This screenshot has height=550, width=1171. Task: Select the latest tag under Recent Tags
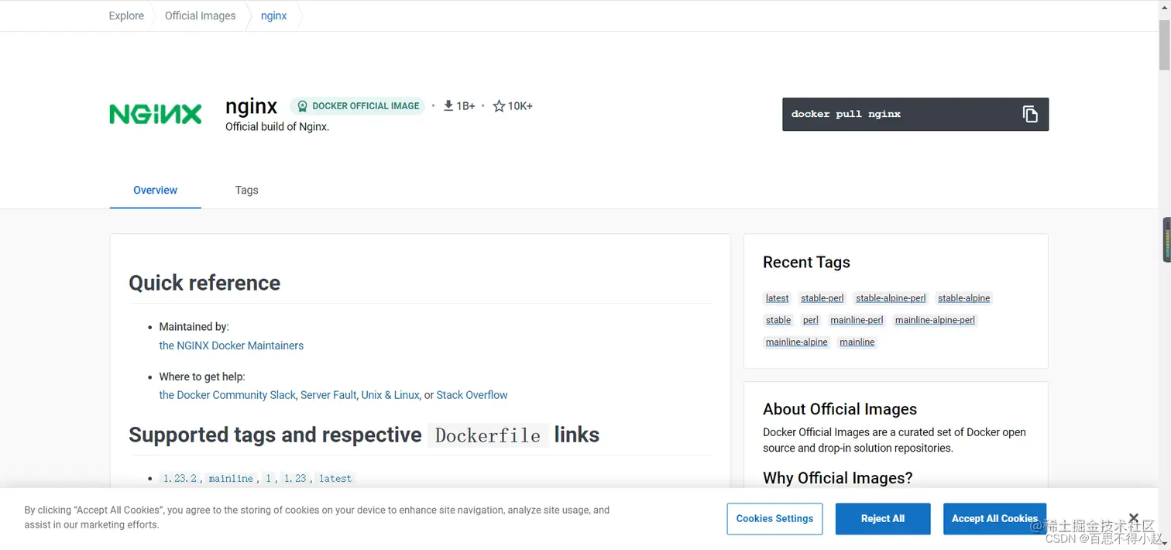(x=777, y=298)
